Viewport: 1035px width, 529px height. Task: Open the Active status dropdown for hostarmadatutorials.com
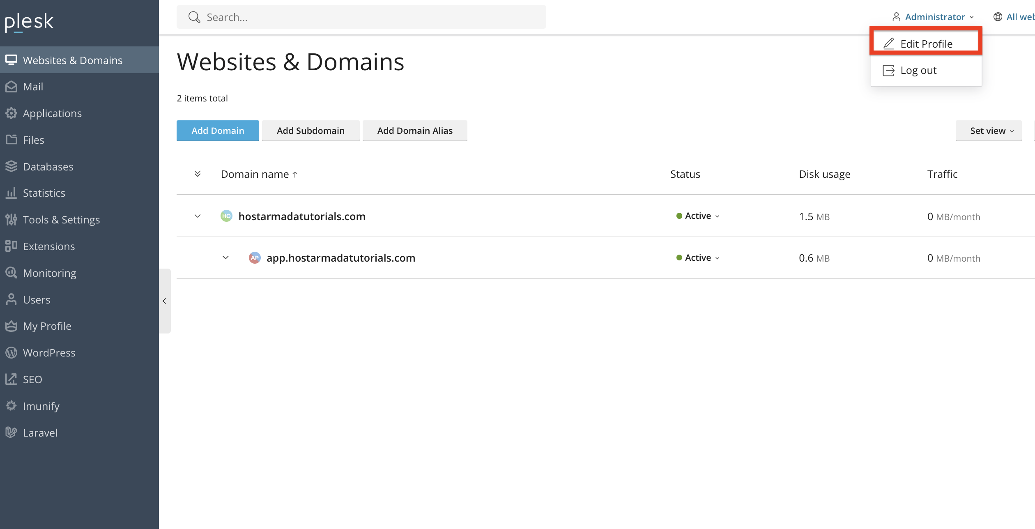(698, 216)
